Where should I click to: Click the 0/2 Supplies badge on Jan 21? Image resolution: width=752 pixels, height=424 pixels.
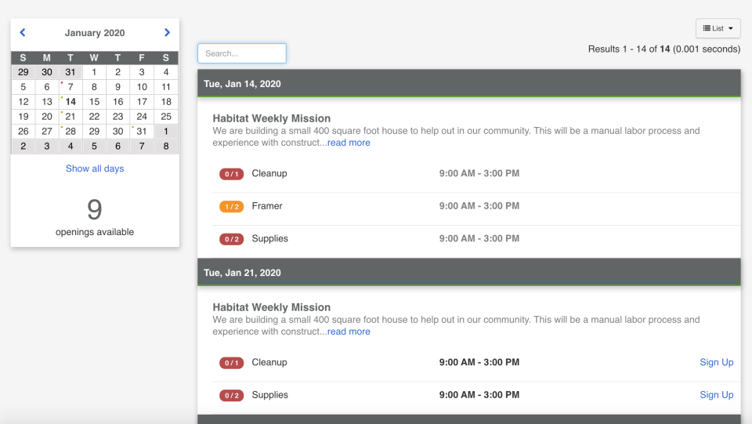coord(231,396)
